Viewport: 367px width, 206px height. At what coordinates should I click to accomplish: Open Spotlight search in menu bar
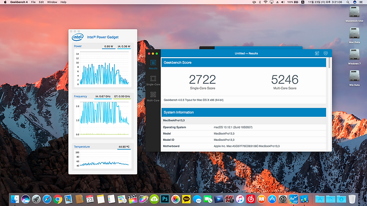pos(348,2)
